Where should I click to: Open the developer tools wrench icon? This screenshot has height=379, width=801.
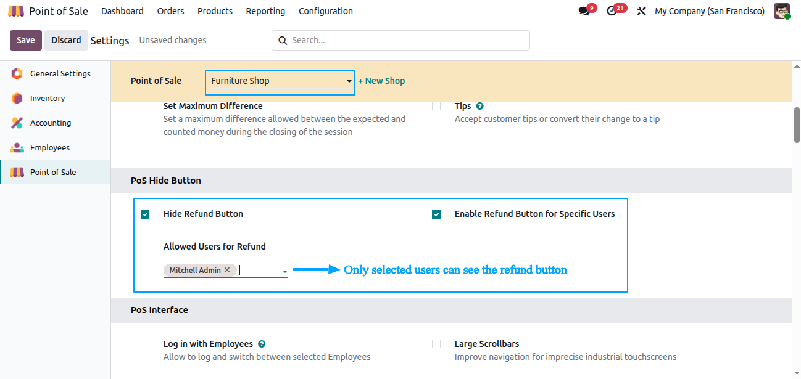641,11
